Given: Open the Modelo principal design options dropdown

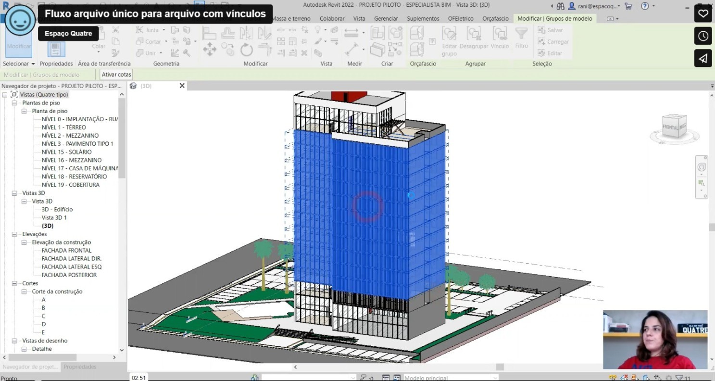Looking at the screenshot, I should tap(451, 378).
